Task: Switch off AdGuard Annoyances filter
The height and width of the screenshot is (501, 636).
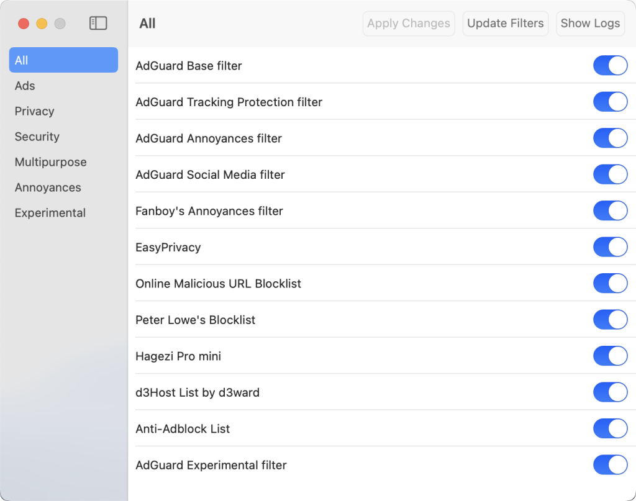Action: tap(610, 138)
